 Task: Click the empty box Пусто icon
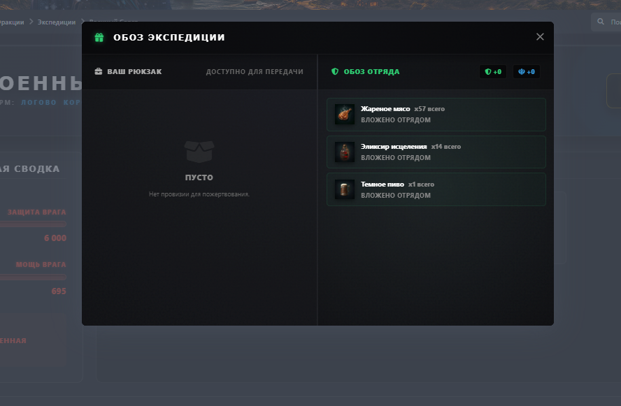pos(199,152)
